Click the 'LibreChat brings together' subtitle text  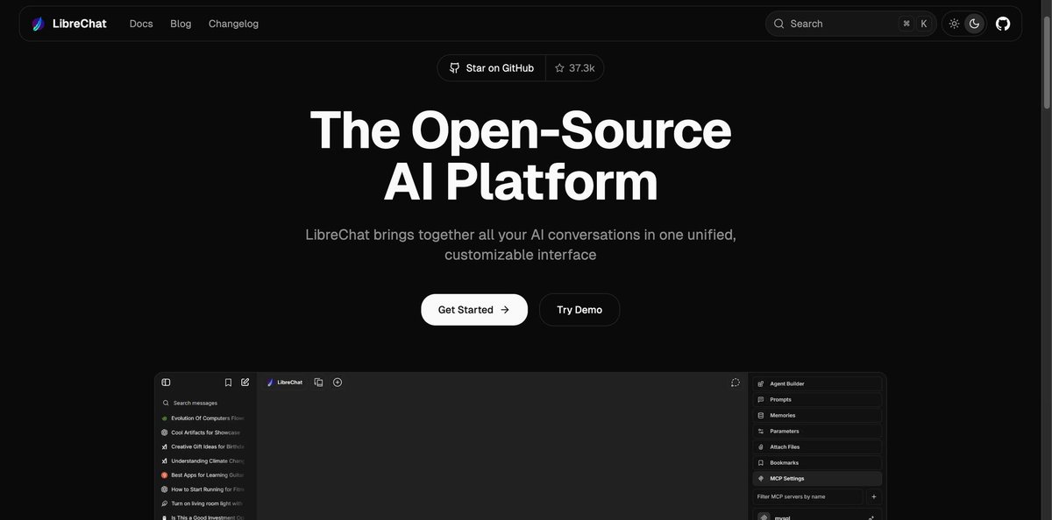pos(521,244)
